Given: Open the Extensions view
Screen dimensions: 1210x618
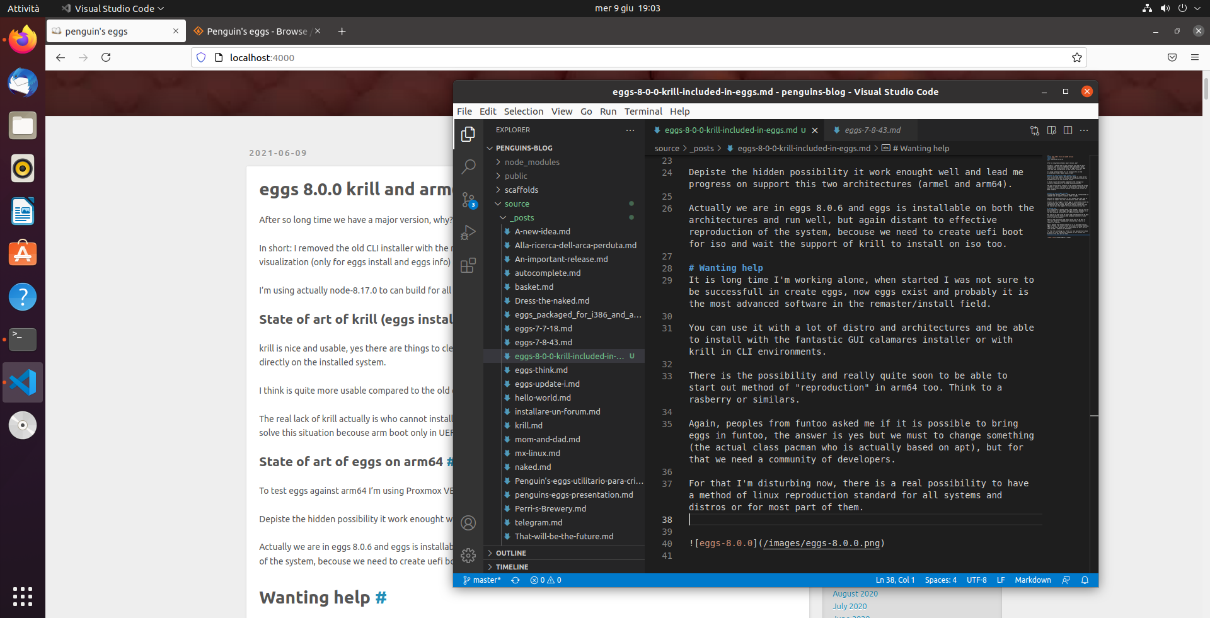Looking at the screenshot, I should (468, 265).
